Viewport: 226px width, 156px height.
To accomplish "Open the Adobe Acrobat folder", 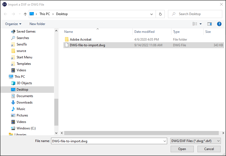I will [80, 39].
